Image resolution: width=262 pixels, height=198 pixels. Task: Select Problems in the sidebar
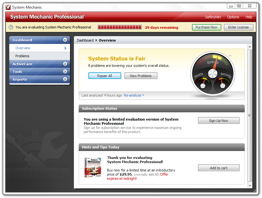pyautogui.click(x=40, y=56)
